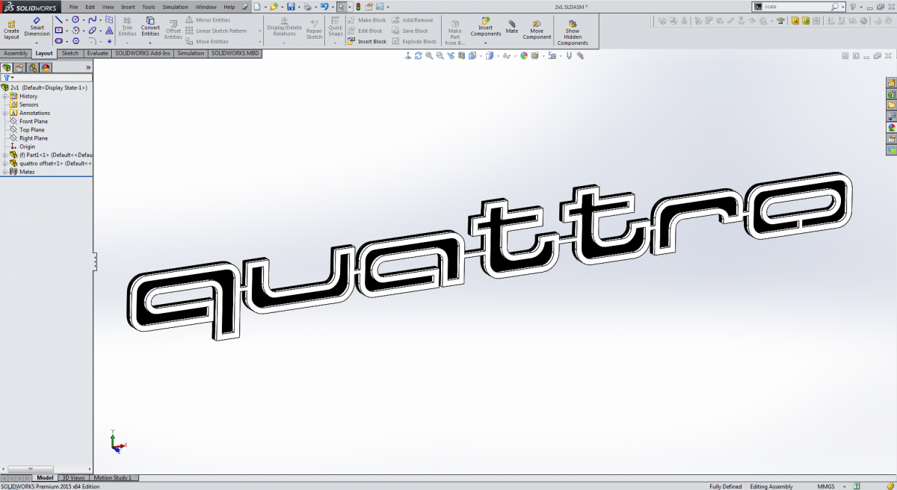Switch to the Sketch tab

pos(70,54)
